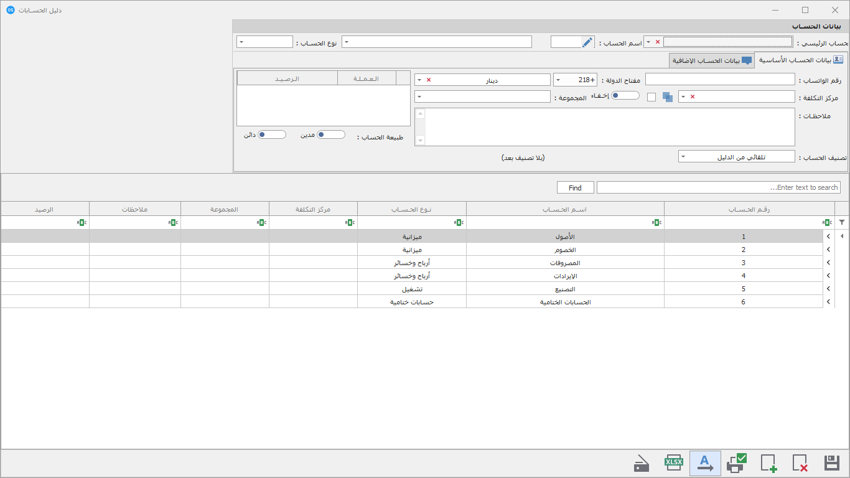Click the delete account icon with red X

click(x=800, y=463)
